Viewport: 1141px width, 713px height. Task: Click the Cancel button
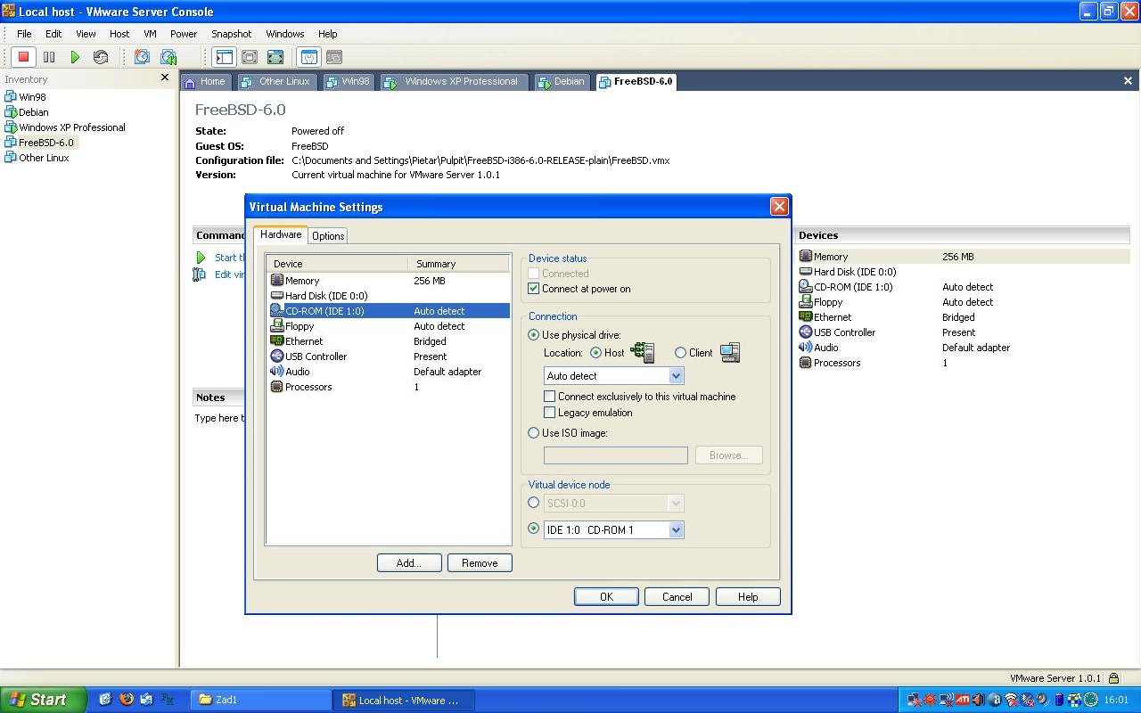[677, 597]
